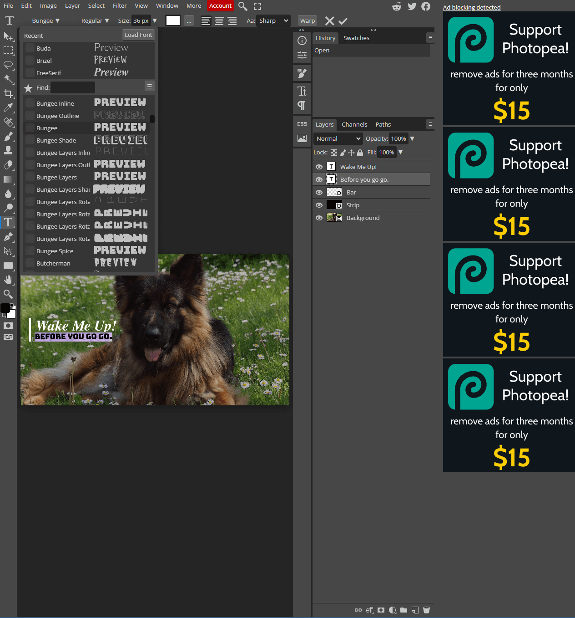Select the Brush tool
Image resolution: width=575 pixels, height=618 pixels.
pyautogui.click(x=8, y=136)
